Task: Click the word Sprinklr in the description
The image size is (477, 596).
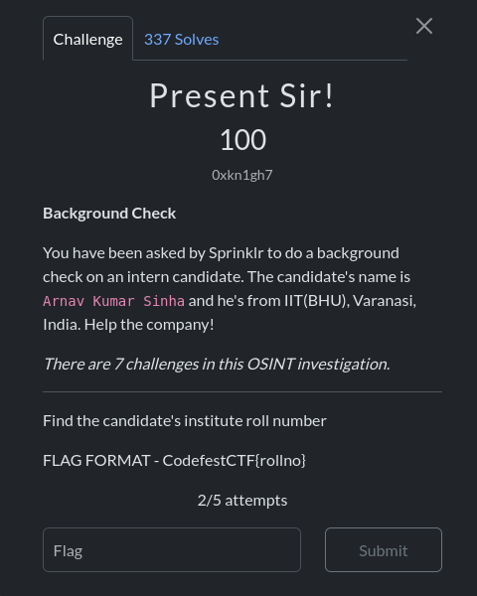Action: tap(236, 253)
